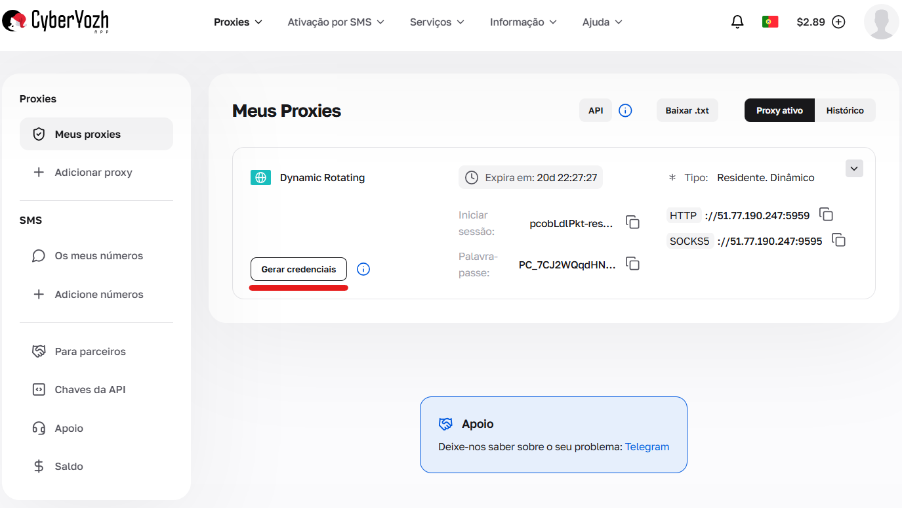
Task: Copy the Iniciar sessão value
Action: tap(632, 222)
